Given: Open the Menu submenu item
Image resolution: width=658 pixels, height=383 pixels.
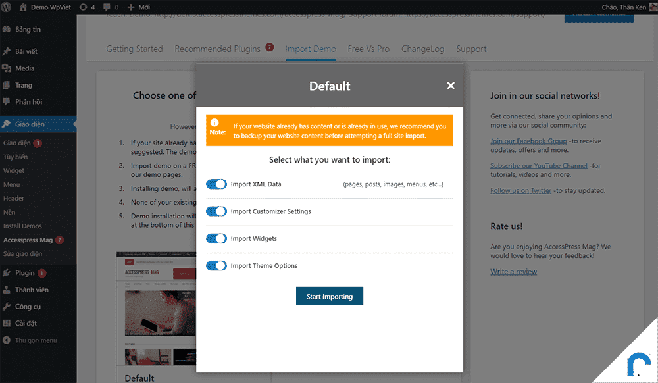Looking at the screenshot, I should point(12,184).
